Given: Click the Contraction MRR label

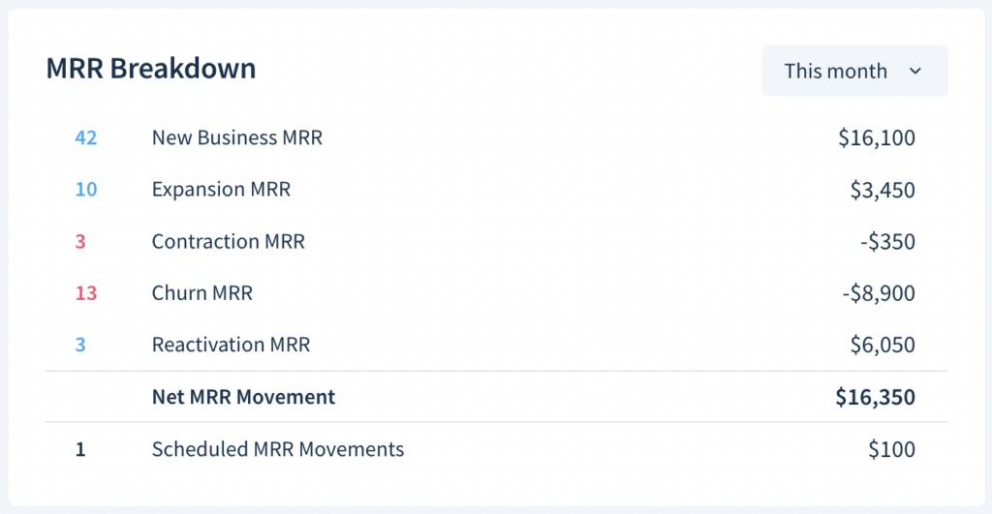Looking at the screenshot, I should tap(229, 241).
